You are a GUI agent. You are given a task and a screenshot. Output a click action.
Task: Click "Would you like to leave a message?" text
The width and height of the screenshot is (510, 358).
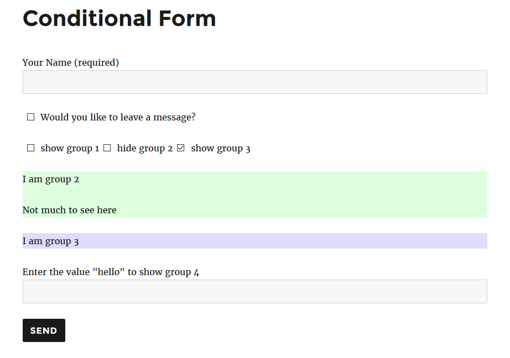click(x=118, y=117)
